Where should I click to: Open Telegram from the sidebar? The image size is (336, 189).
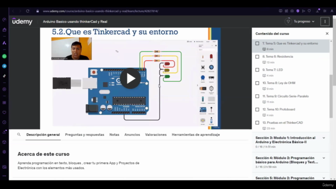click(4, 66)
